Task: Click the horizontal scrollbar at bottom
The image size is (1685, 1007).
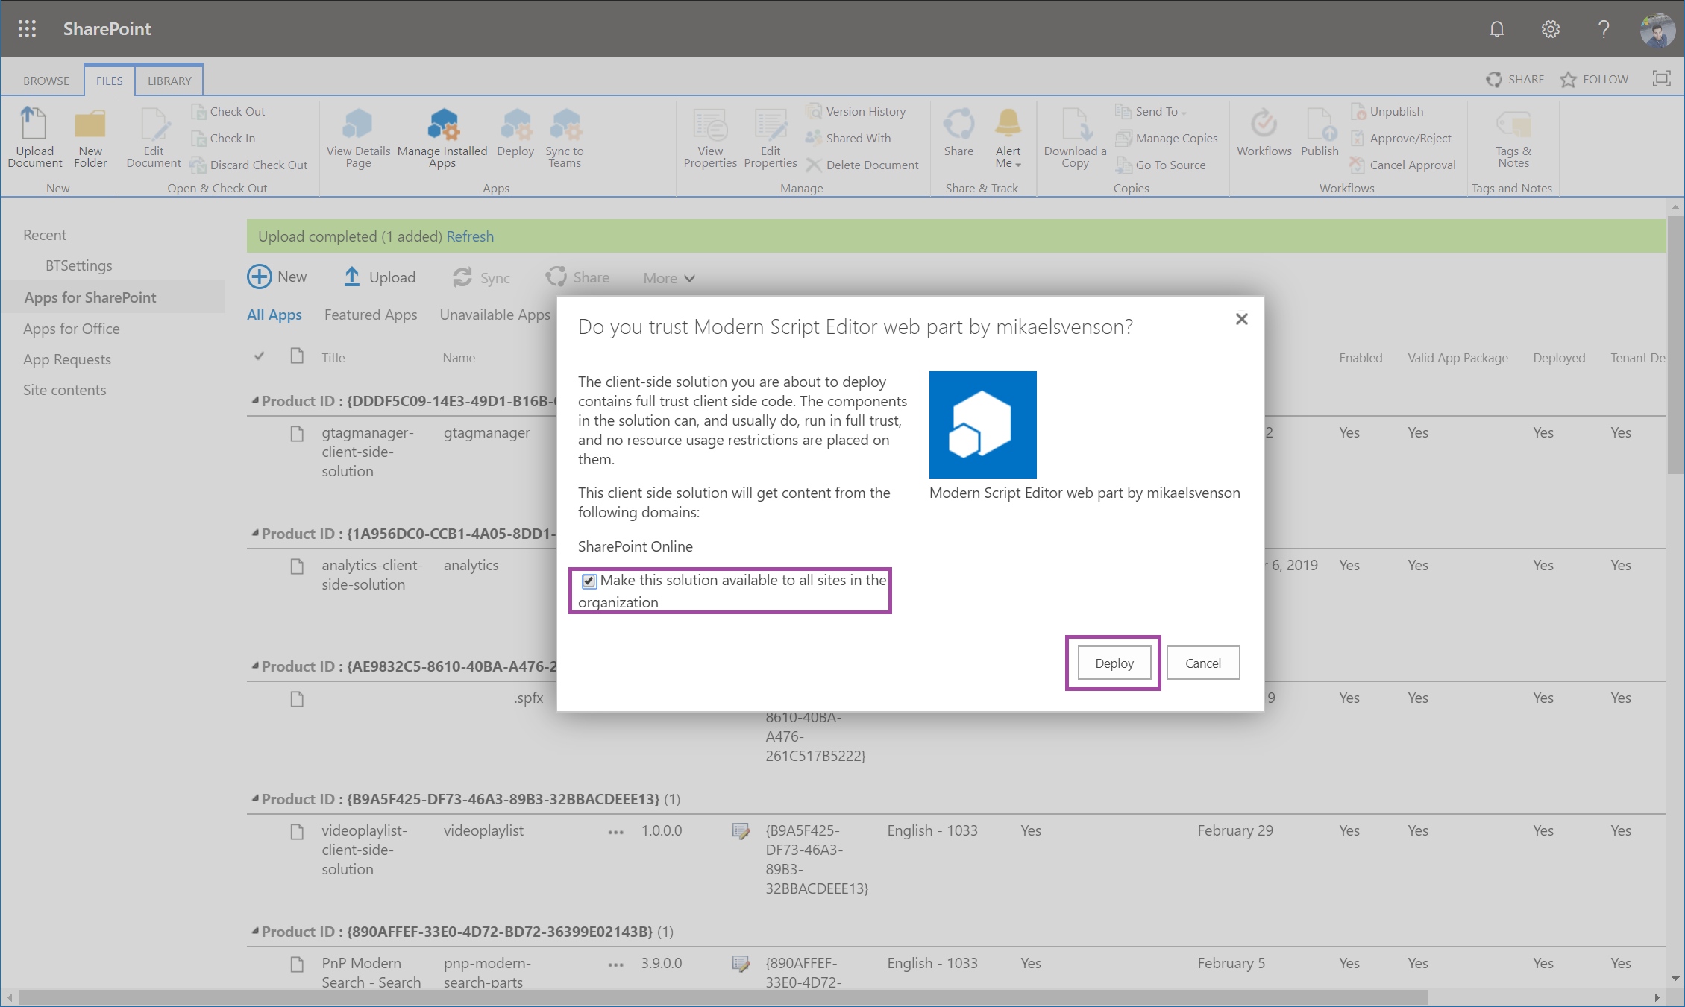Action: tap(724, 997)
